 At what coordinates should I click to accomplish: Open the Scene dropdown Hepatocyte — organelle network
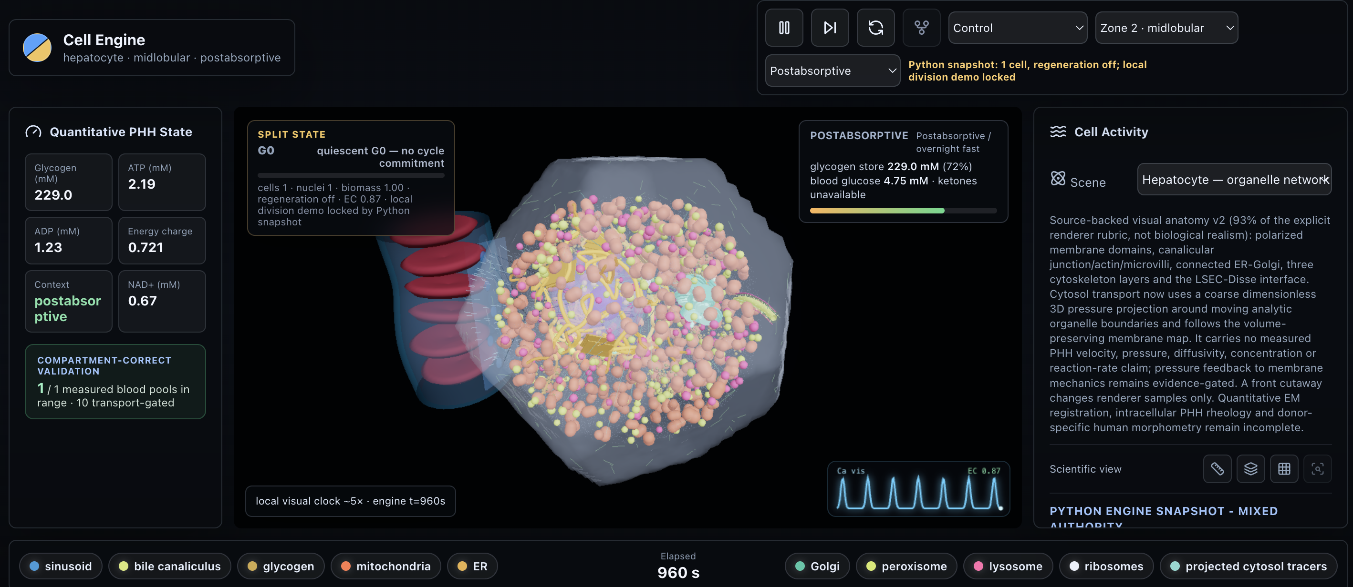[x=1234, y=180]
